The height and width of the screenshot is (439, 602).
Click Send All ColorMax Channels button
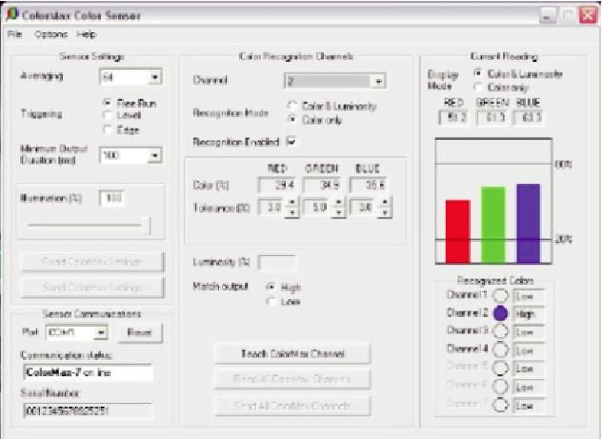pos(292,406)
